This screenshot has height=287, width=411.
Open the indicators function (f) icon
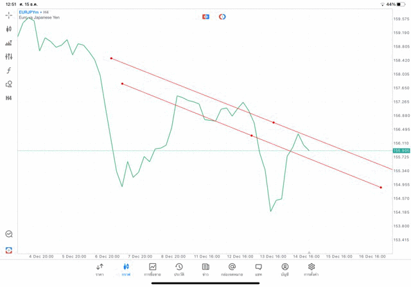(x=8, y=71)
